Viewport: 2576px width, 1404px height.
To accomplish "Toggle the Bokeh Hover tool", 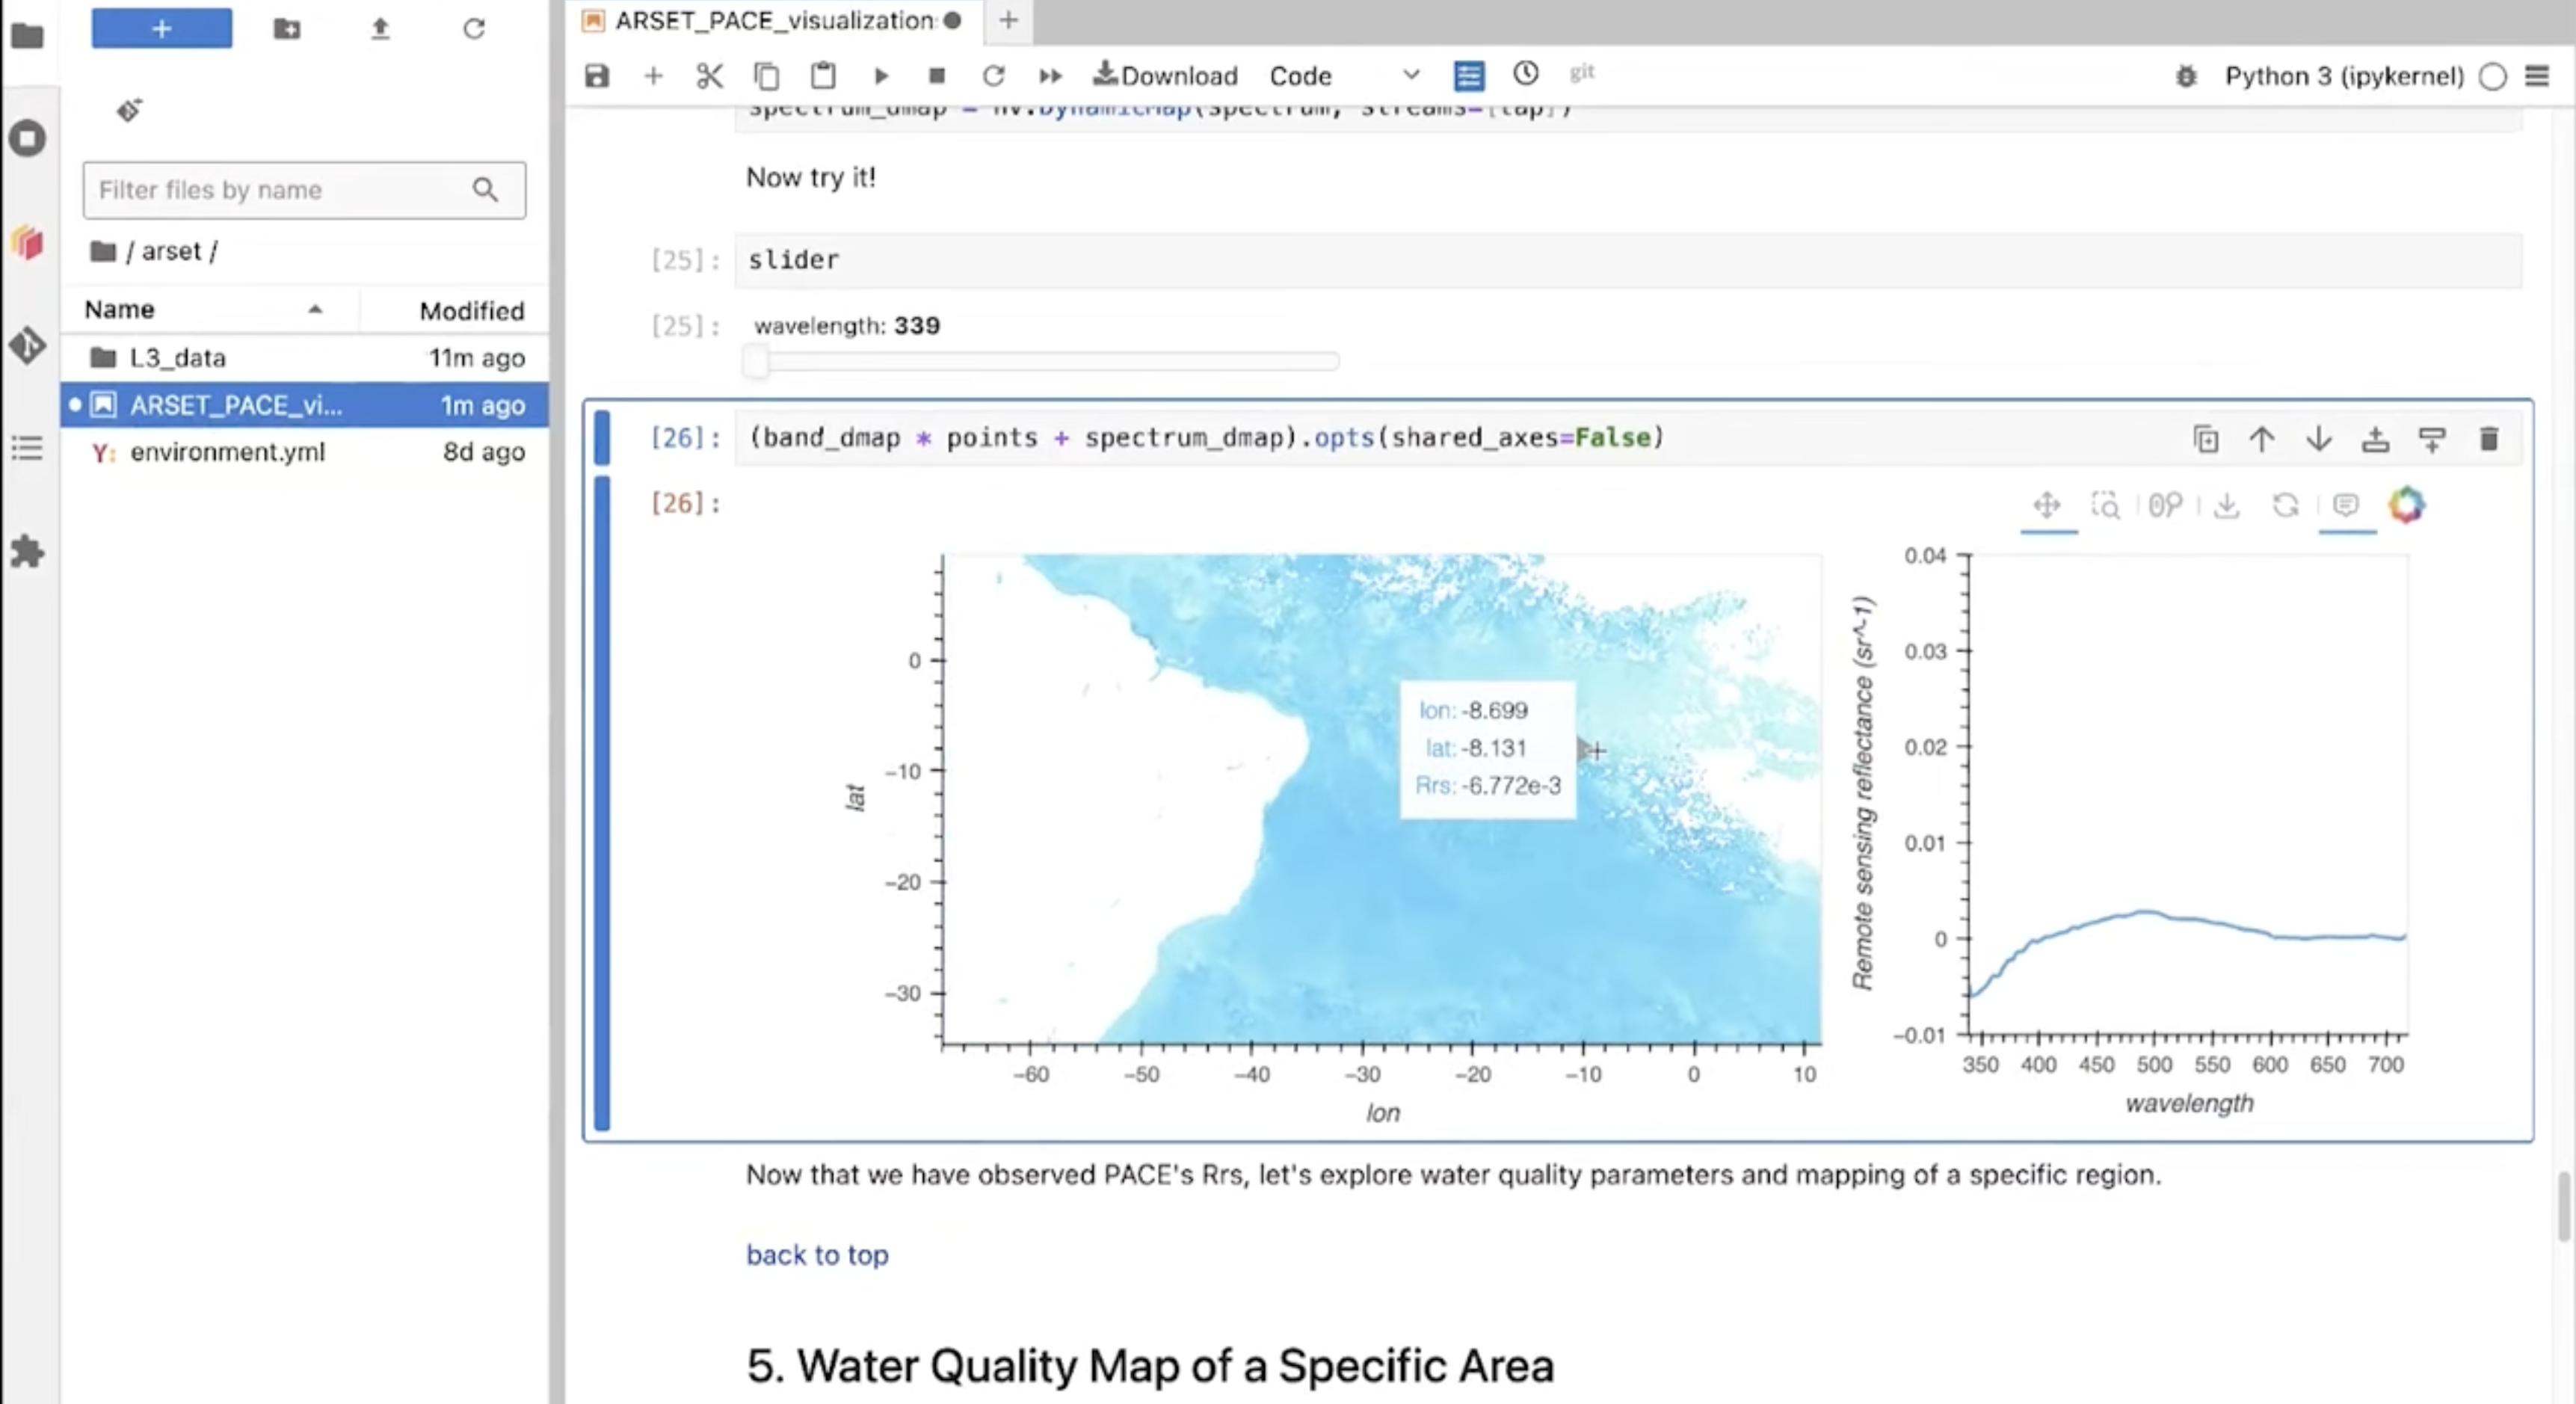I will click(2346, 505).
